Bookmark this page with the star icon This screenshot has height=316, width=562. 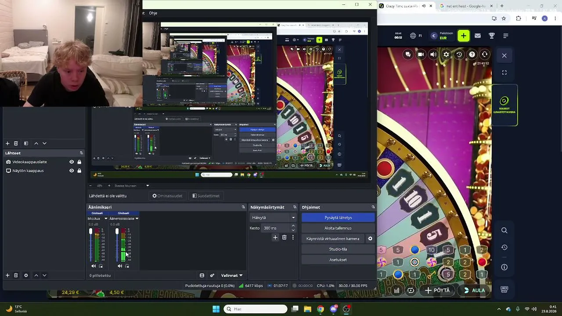click(504, 18)
